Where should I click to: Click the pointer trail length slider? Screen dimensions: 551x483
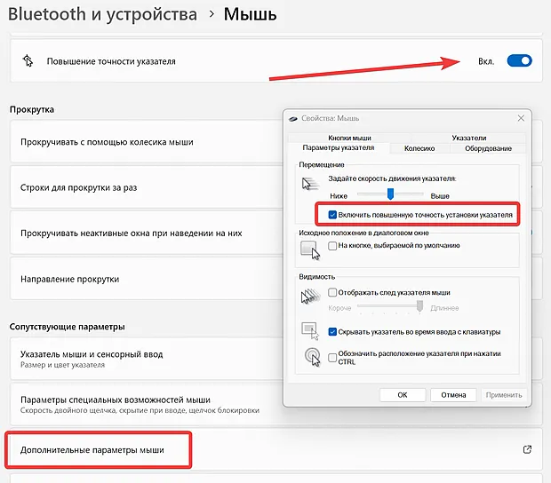(x=390, y=305)
